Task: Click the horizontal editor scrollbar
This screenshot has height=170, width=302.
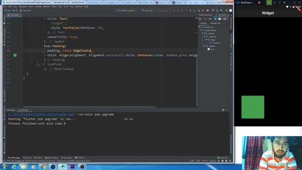Action: click(89, 107)
